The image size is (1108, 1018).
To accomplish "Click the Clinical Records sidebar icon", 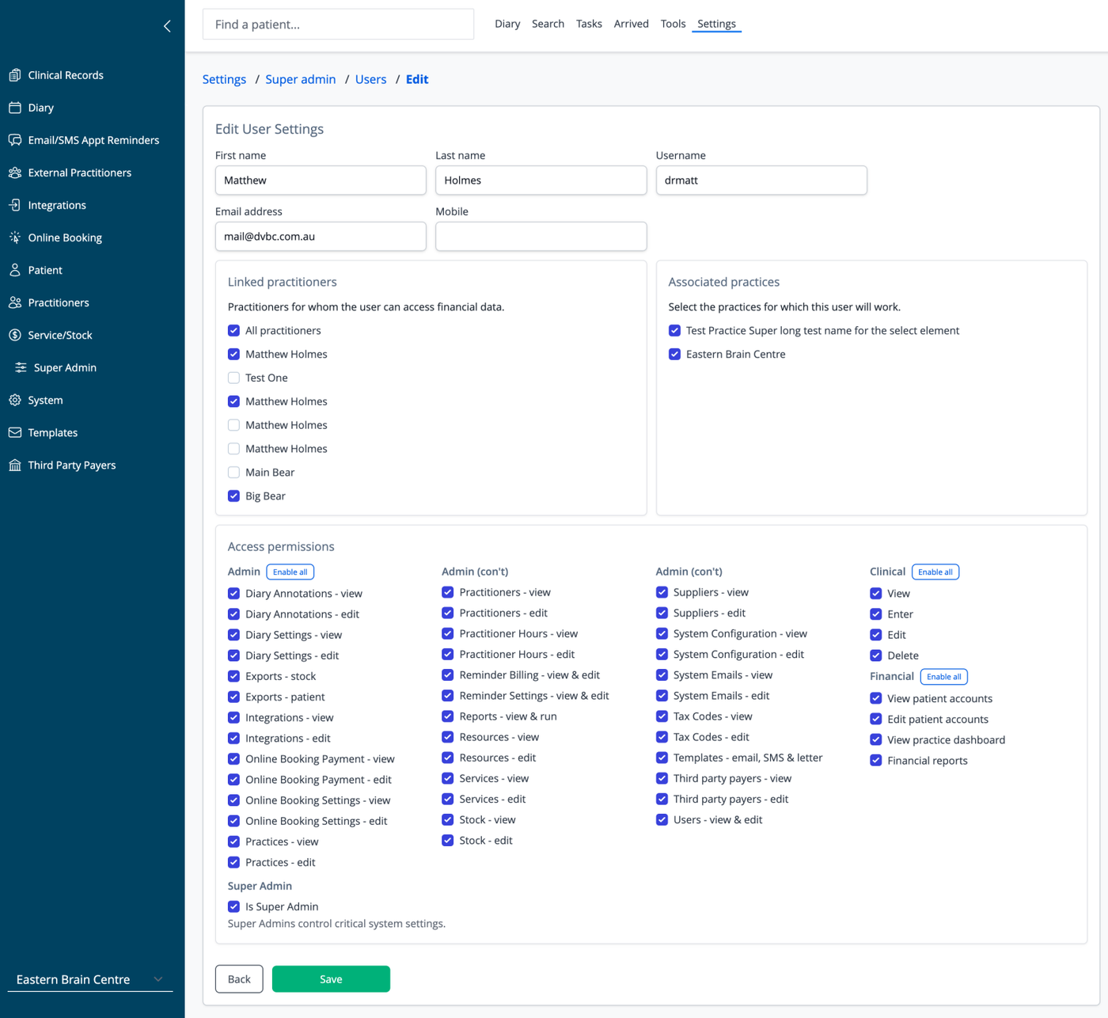I will pyautogui.click(x=15, y=75).
